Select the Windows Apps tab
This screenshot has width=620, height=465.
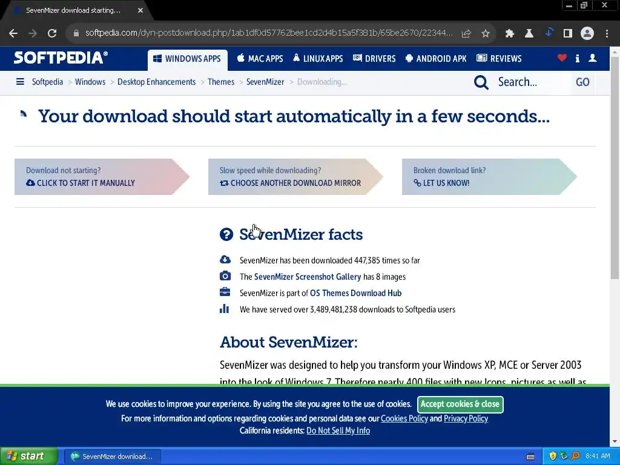click(x=188, y=59)
